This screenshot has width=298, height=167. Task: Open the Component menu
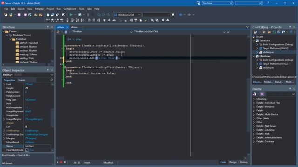pos(70,9)
